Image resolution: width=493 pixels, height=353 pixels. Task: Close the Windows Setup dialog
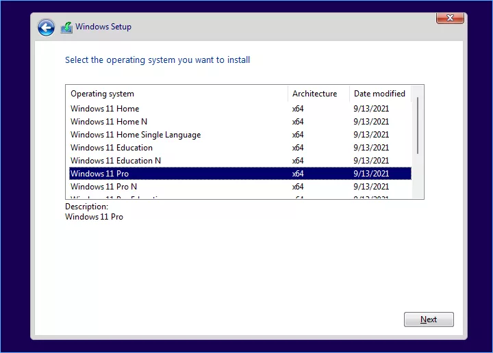450,18
